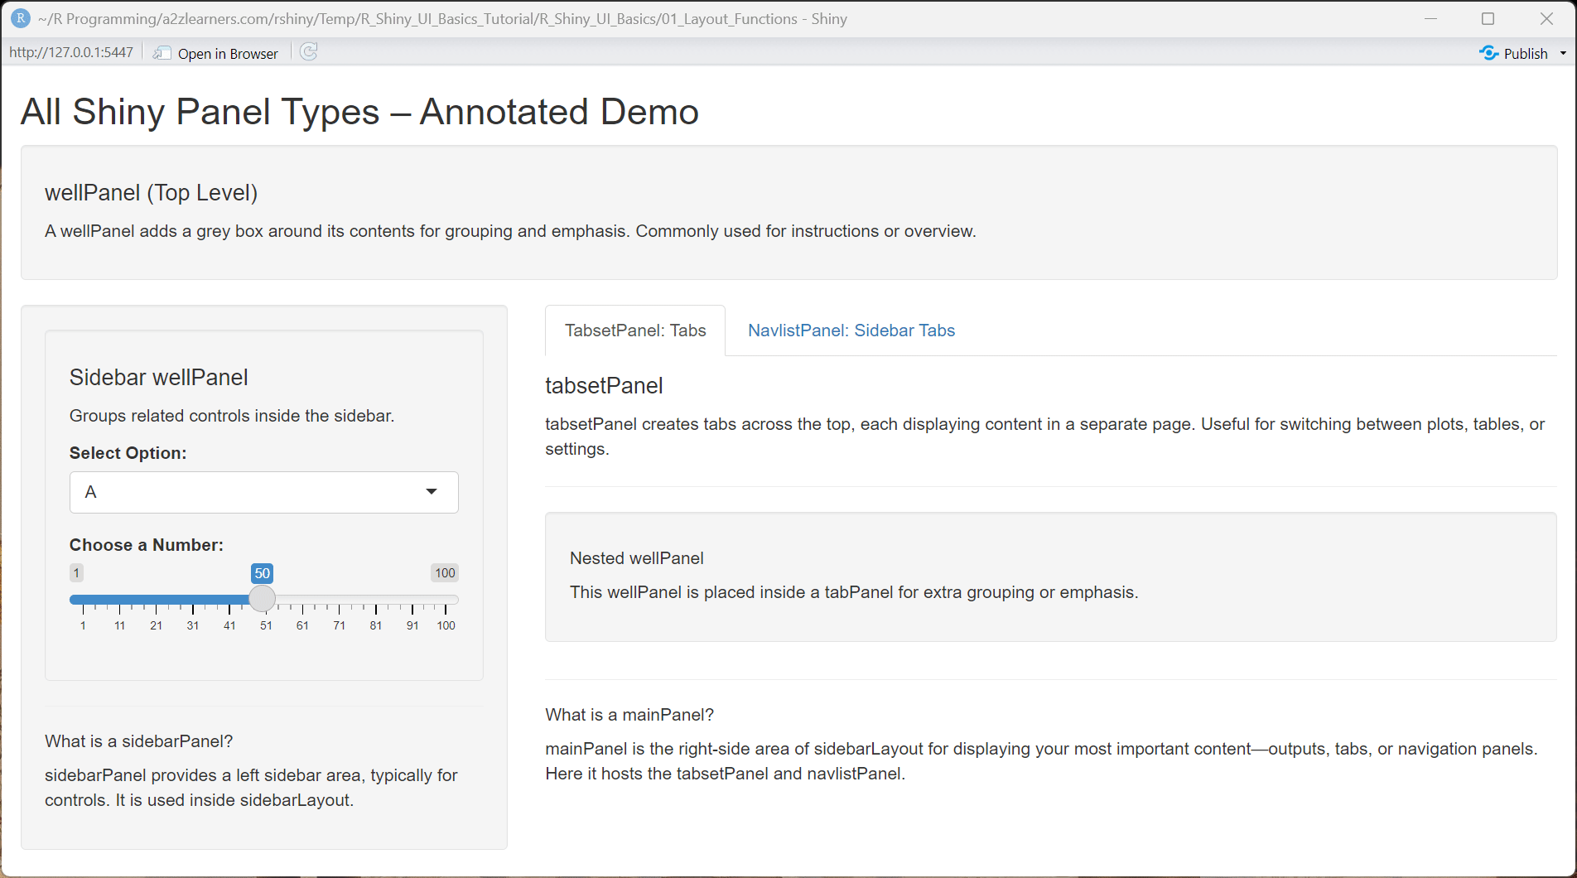Image resolution: width=1577 pixels, height=878 pixels.
Task: Click the slider track near the 81 tick
Action: pyautogui.click(x=375, y=599)
